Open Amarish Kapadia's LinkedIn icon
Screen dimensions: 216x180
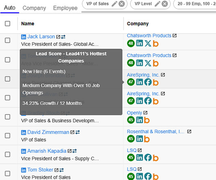pos(24,151)
